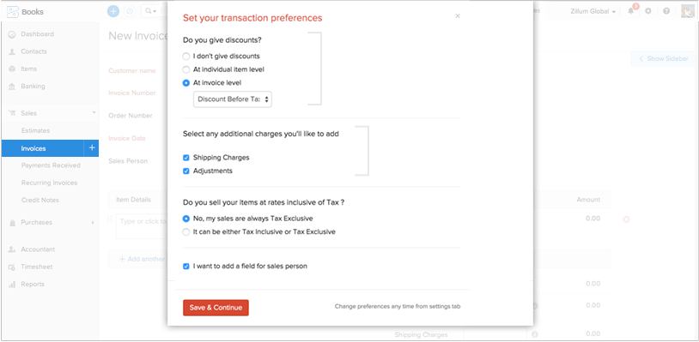Open the recent history clock icon
The height and width of the screenshot is (342, 699).
(131, 11)
